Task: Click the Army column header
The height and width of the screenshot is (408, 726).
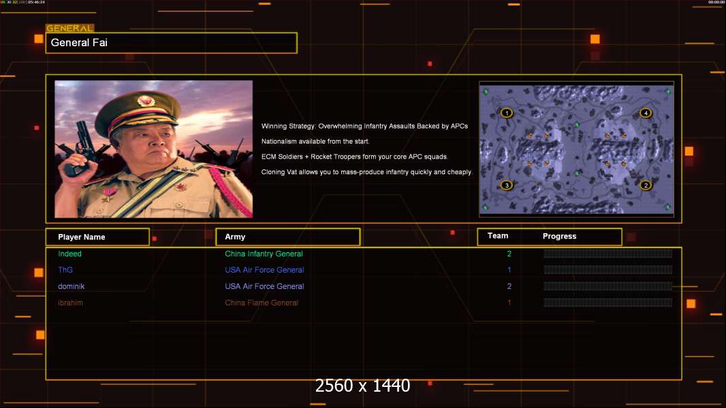Action: click(287, 237)
